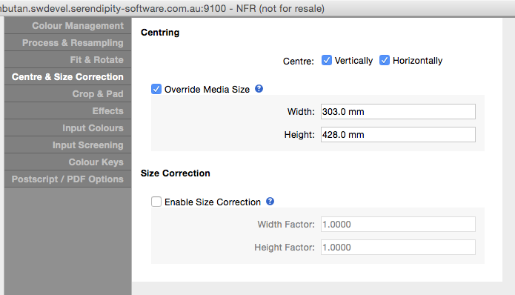Switch to Process & Resampling
Viewport: 515px width, 295px height.
[68, 43]
